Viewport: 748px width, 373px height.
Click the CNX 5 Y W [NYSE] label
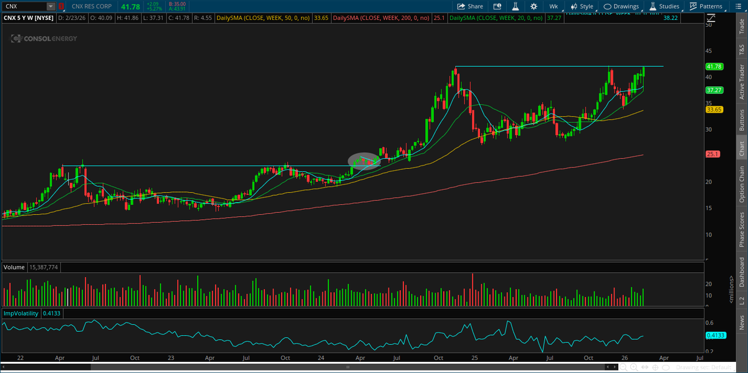point(28,19)
